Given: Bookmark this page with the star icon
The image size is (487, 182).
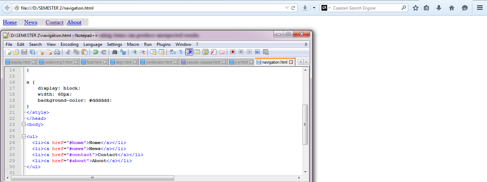Looking at the screenshot, I should [x=416, y=8].
